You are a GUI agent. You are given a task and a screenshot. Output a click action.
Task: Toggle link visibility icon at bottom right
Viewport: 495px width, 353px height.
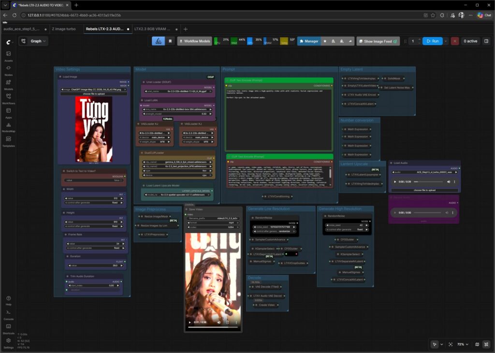(486, 344)
